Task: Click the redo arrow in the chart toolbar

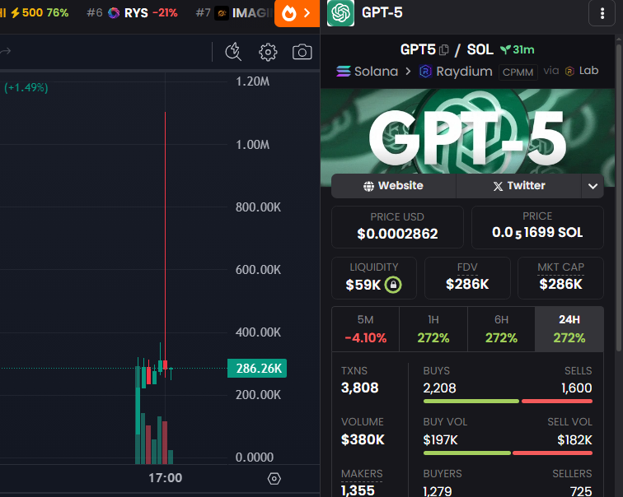Action: 6,51
